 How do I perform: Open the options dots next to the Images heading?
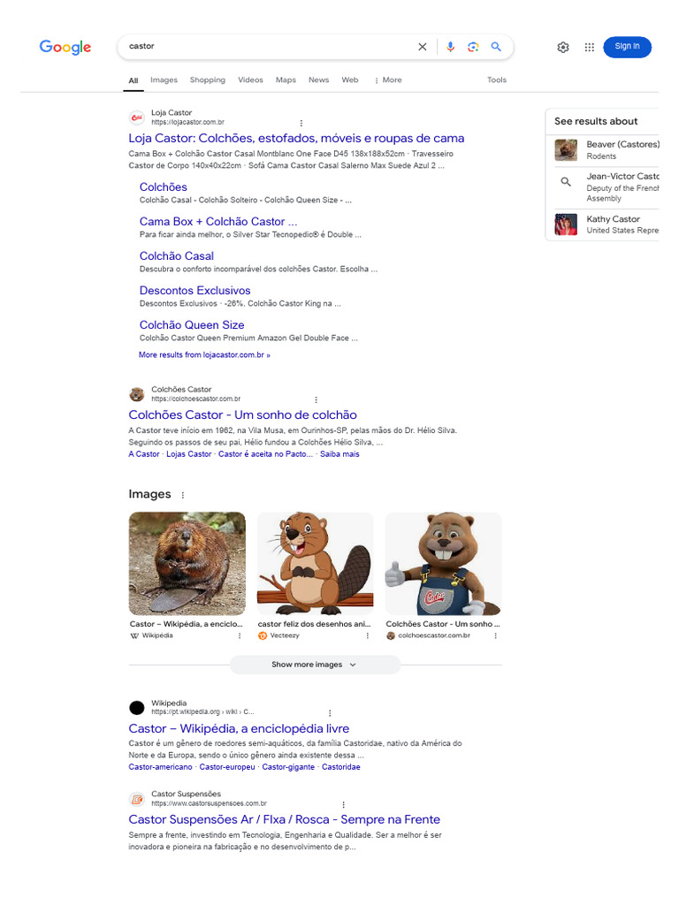tap(183, 495)
